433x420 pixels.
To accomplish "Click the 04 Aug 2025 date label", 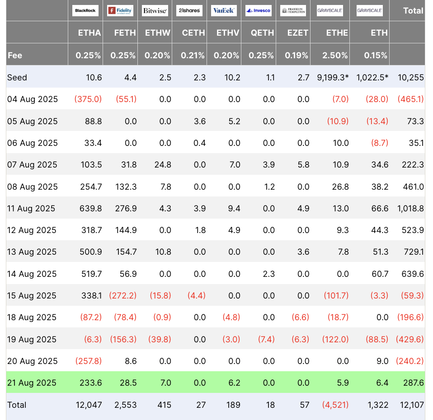I will 33,99.
